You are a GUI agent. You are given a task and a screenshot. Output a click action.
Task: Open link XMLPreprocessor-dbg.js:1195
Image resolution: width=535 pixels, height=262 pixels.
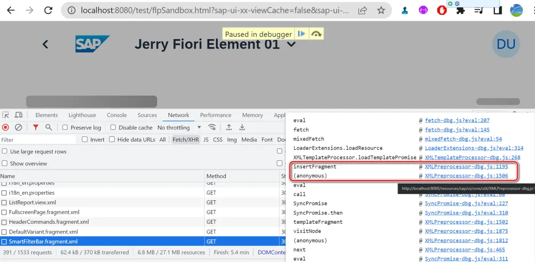(466, 166)
